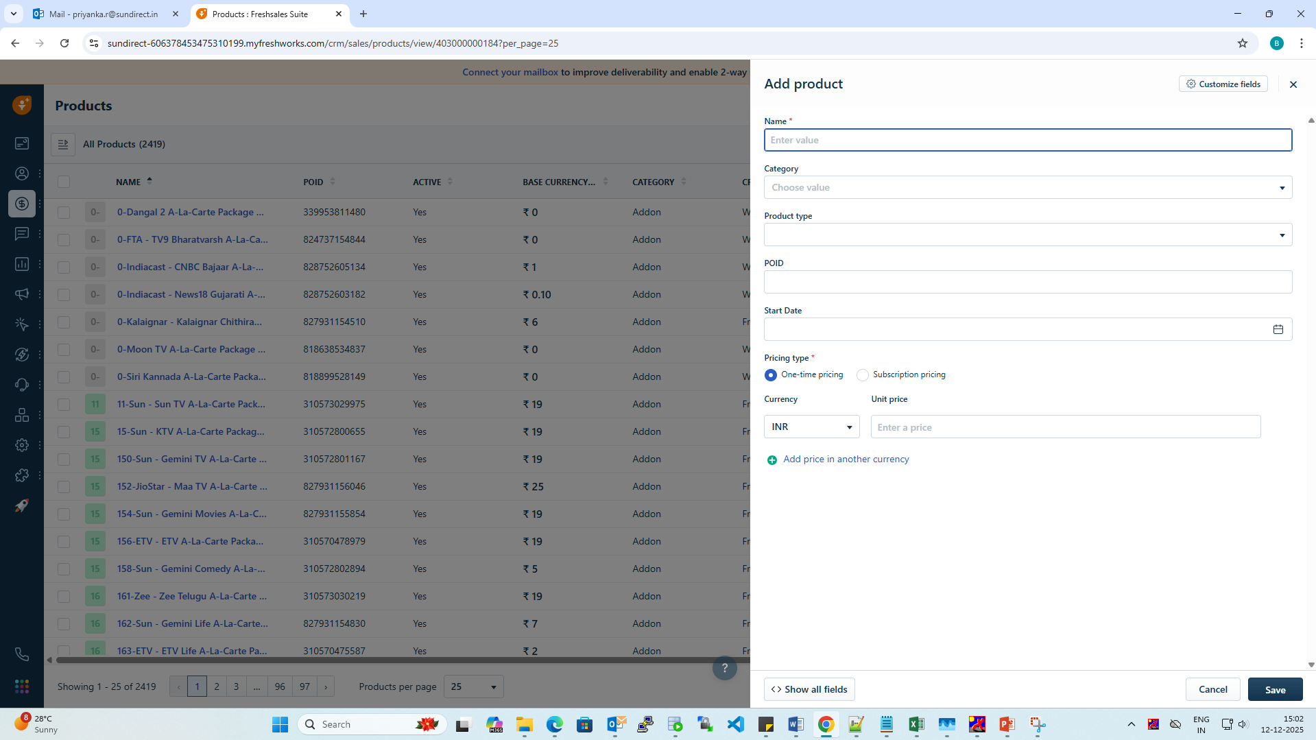Follow the Connect your mailbox link
This screenshot has height=740, width=1316.
click(510, 72)
